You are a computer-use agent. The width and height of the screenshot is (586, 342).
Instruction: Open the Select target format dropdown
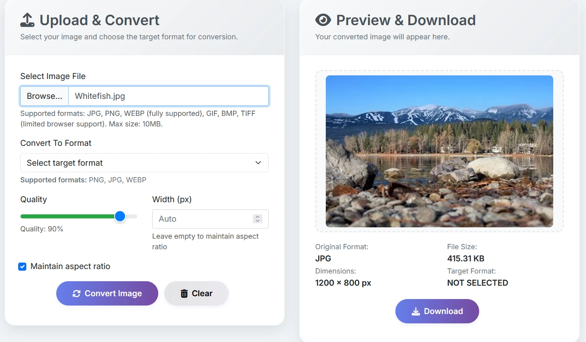point(144,162)
